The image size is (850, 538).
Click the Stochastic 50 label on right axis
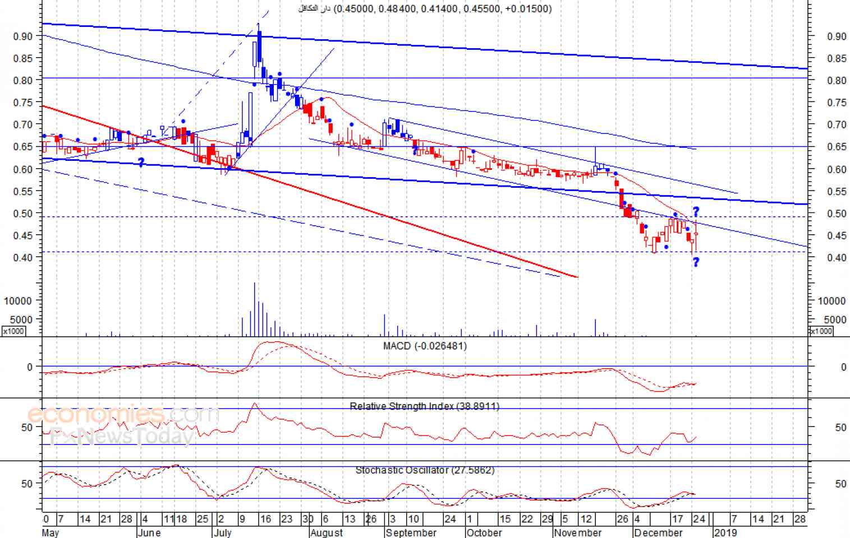point(840,484)
